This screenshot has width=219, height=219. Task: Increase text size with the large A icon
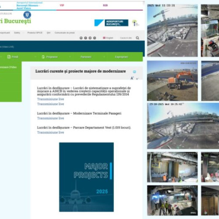click(132, 78)
